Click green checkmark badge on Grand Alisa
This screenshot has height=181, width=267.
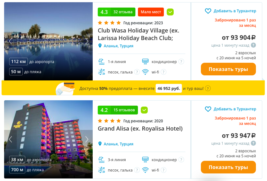pos(144,110)
